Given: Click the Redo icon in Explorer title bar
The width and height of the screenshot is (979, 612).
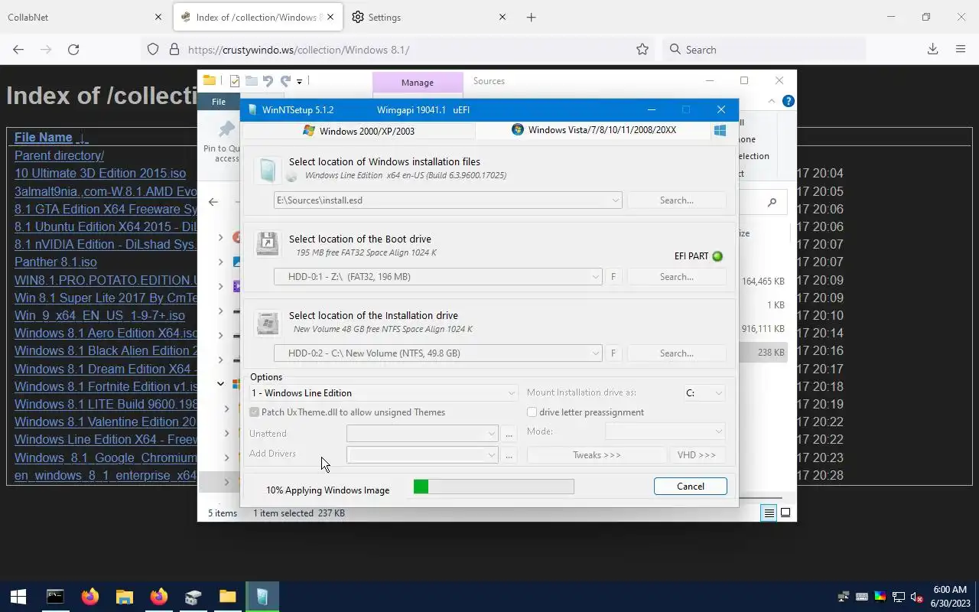Looking at the screenshot, I should [x=285, y=81].
